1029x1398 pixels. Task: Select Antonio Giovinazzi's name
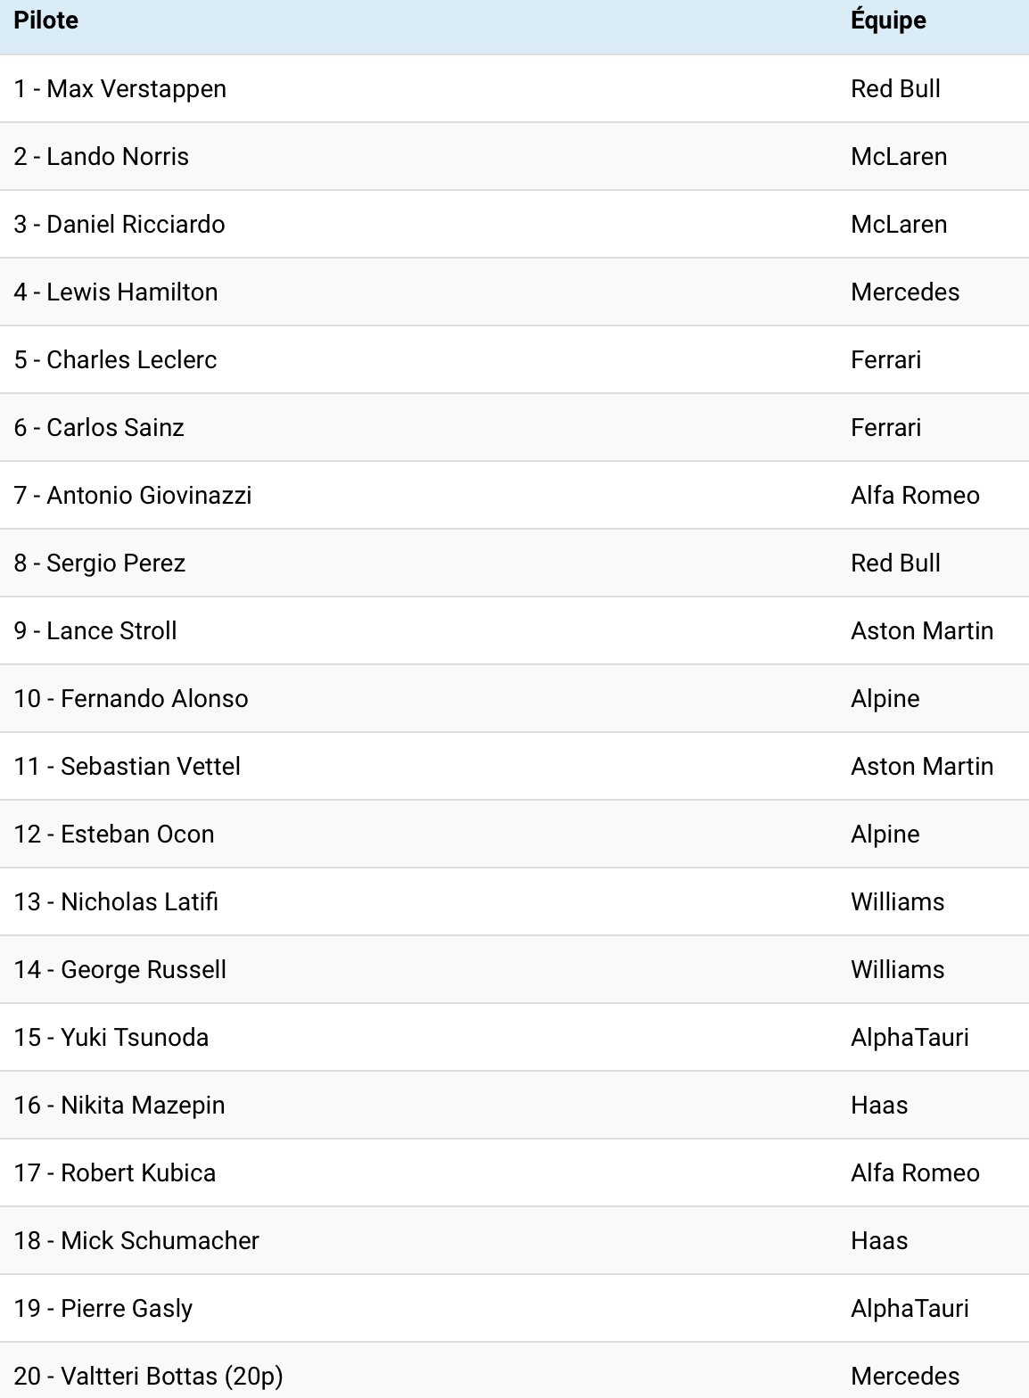(133, 496)
